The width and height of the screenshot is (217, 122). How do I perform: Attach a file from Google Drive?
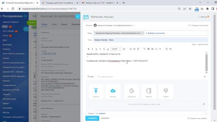pos(132,91)
